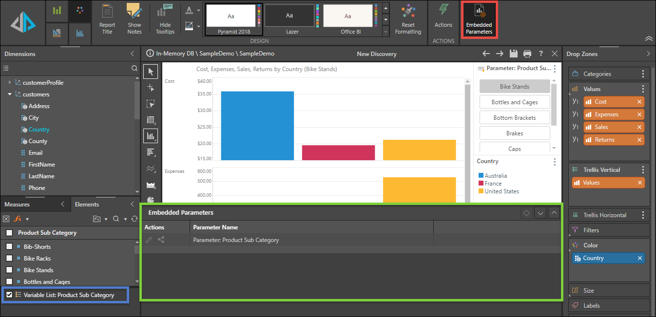Save the discovery with the floppy disk icon
656x317 pixels.
click(513, 54)
